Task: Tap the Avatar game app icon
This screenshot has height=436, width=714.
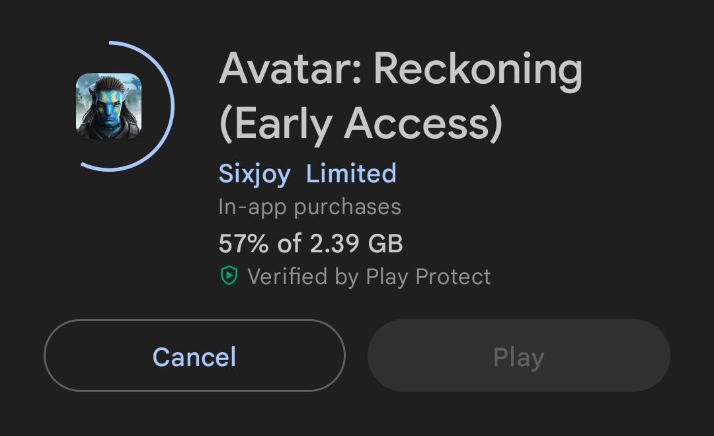Action: click(x=108, y=106)
